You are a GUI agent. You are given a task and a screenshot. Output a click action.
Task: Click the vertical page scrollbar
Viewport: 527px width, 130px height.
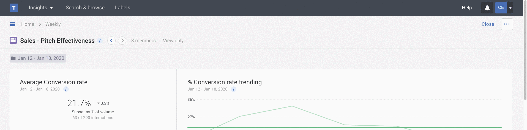[x=525, y=55]
